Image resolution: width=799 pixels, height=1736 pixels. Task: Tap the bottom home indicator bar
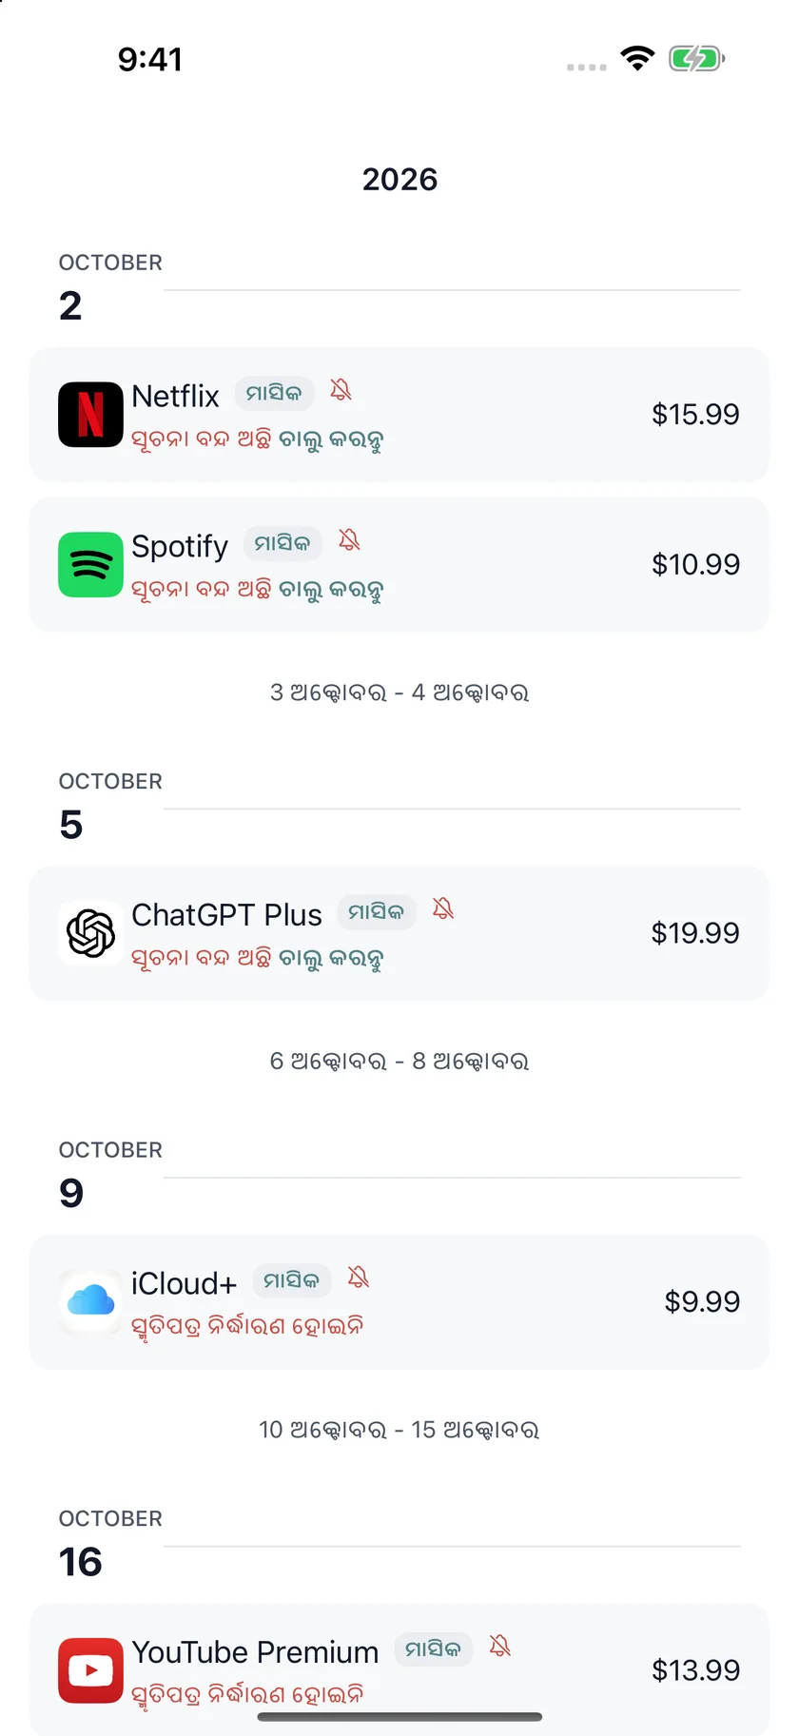point(399,1717)
